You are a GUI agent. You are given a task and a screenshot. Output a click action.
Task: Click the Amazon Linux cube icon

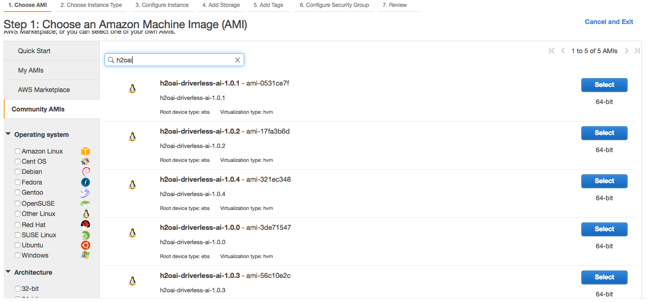click(85, 151)
